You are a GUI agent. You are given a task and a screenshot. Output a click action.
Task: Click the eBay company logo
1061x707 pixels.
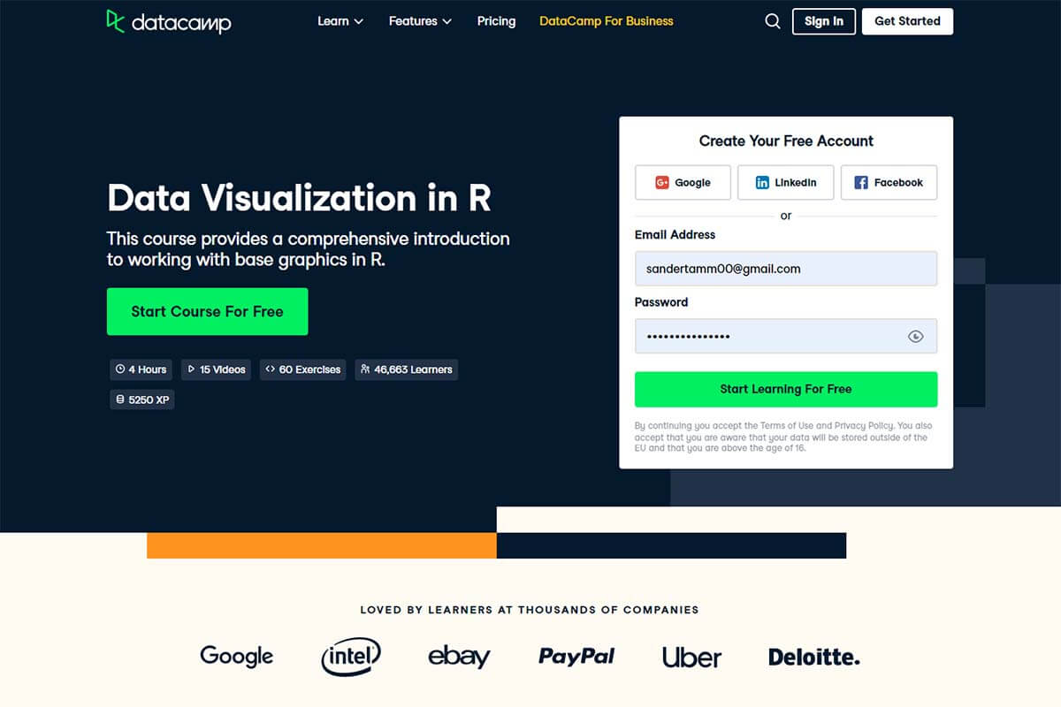(x=459, y=656)
